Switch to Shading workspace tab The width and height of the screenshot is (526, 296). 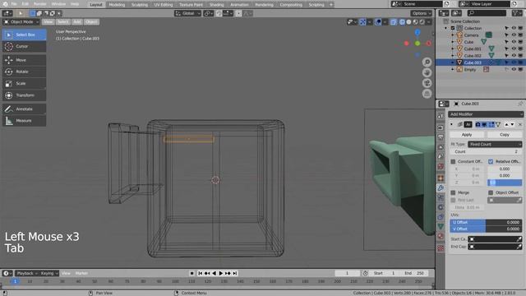click(x=216, y=5)
